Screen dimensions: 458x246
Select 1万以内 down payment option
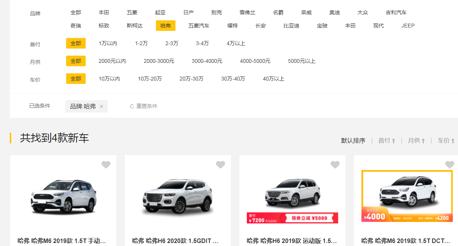[108, 43]
